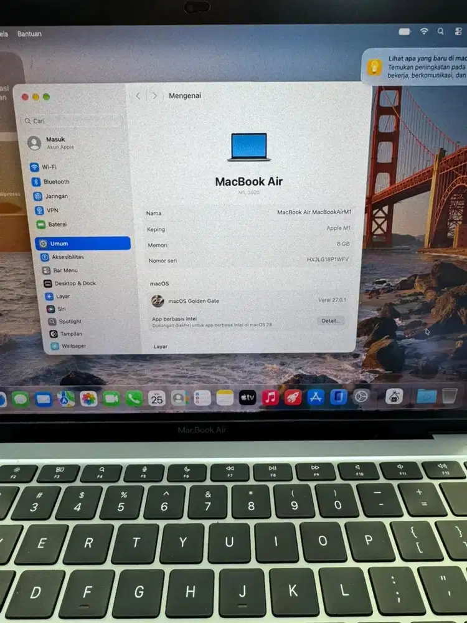The width and height of the screenshot is (467, 623).
Task: Open Baterai battery settings
Action: (52, 224)
